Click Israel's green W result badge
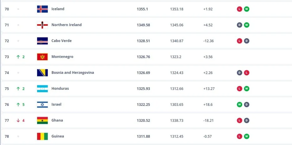Viewport: 292px width, 145px height. (240, 104)
